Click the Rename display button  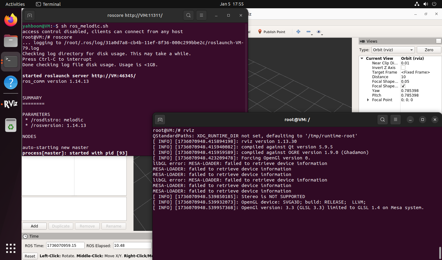tap(114, 226)
